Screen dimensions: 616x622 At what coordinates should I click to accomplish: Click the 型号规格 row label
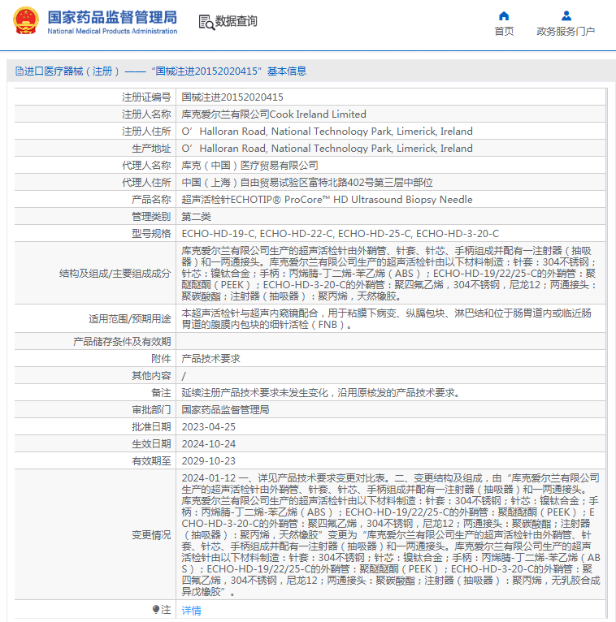coord(151,234)
